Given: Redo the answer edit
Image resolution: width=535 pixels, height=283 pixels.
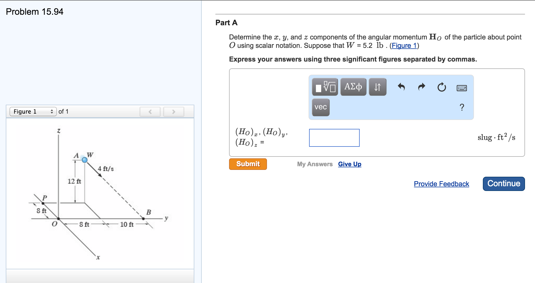Looking at the screenshot, I should (x=422, y=87).
